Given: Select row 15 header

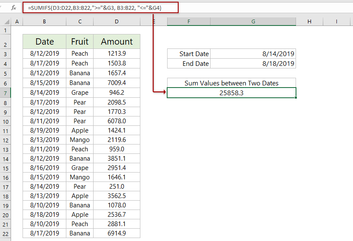Looking at the screenshot, I should 6,168.
